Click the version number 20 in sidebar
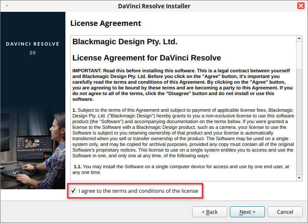The height and width of the screenshot is (223, 308). coord(32,53)
